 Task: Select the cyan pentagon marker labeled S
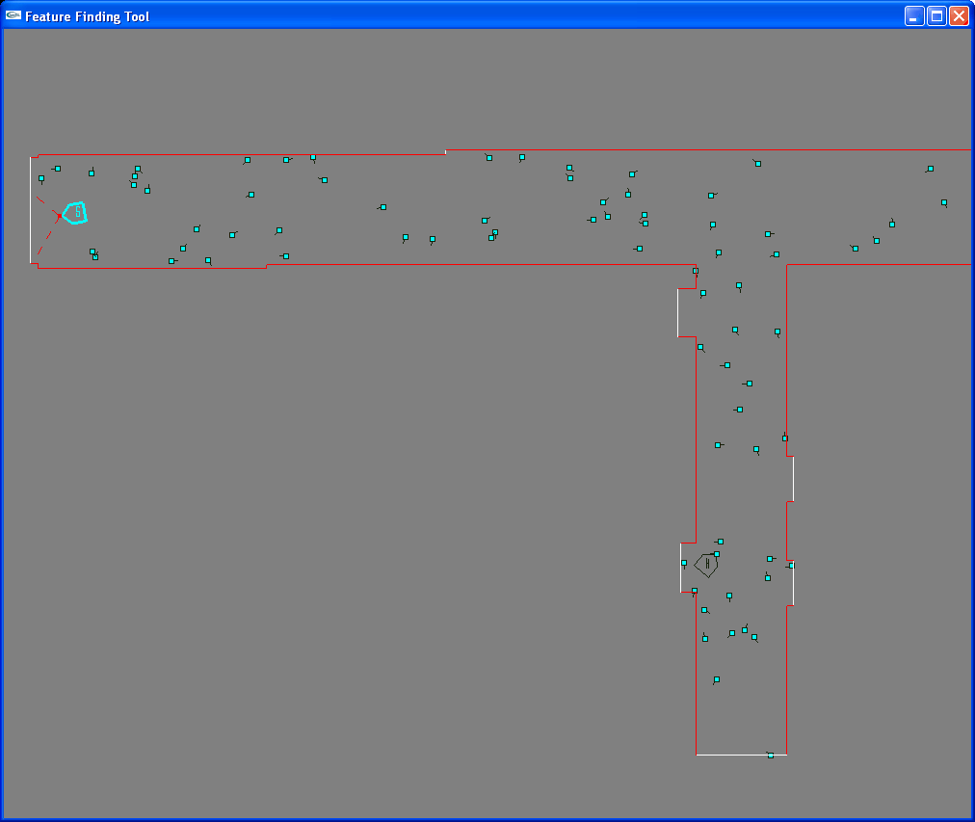coord(75,213)
